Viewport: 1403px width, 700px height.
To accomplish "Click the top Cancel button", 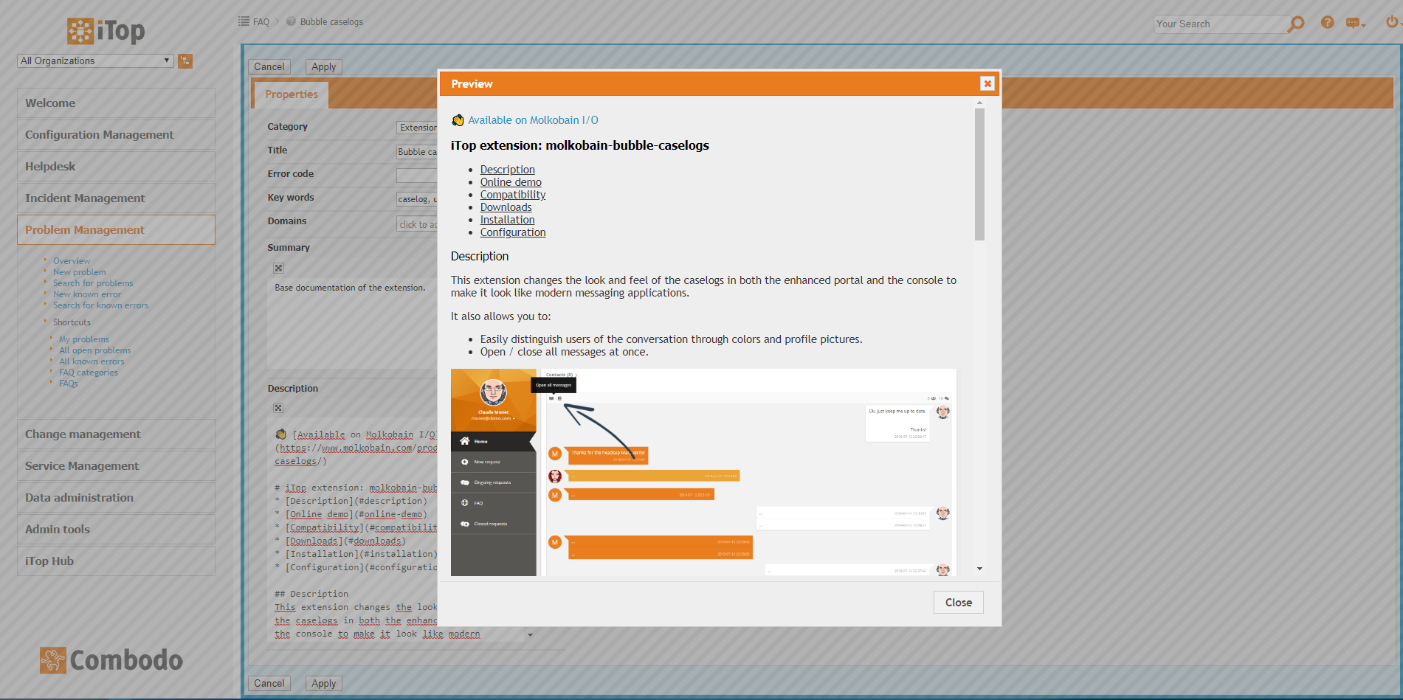I will click(x=269, y=66).
